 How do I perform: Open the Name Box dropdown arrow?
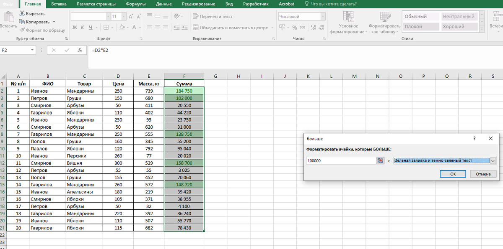(x=32, y=50)
